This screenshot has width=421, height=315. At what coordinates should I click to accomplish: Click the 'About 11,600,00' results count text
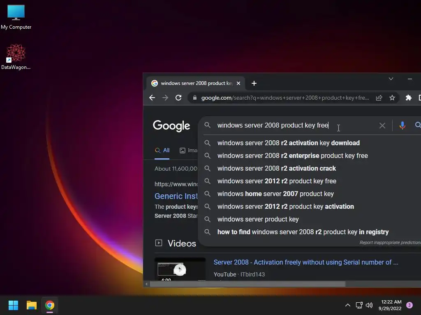coord(176,169)
